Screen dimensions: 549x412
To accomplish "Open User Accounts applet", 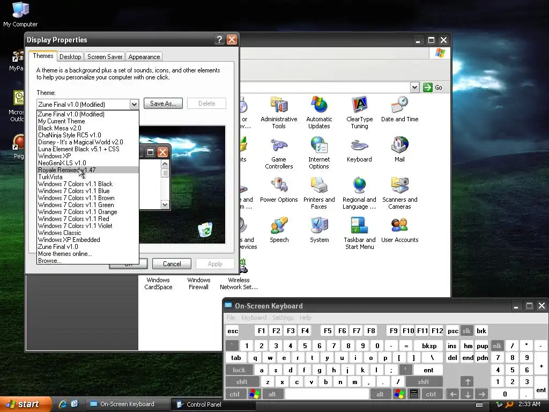I will [399, 230].
